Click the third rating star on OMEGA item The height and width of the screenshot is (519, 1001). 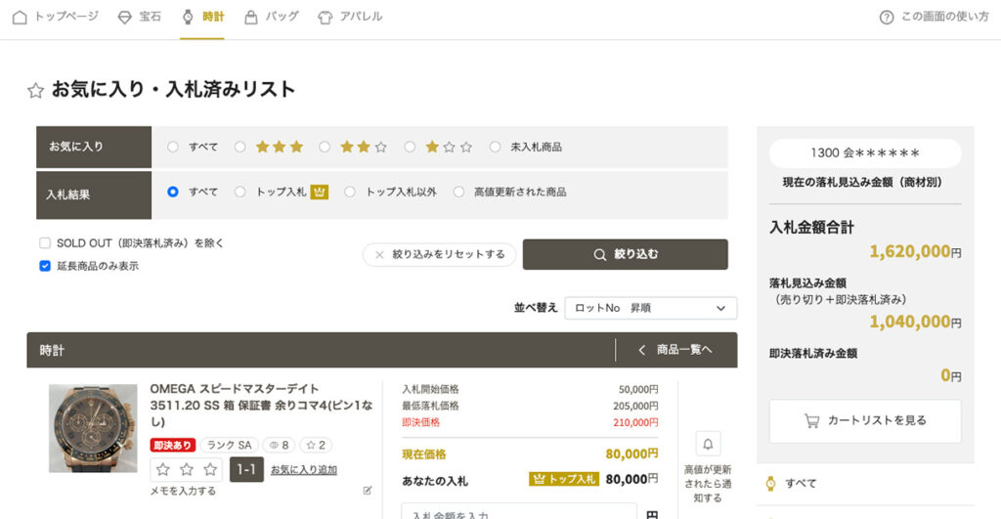210,469
